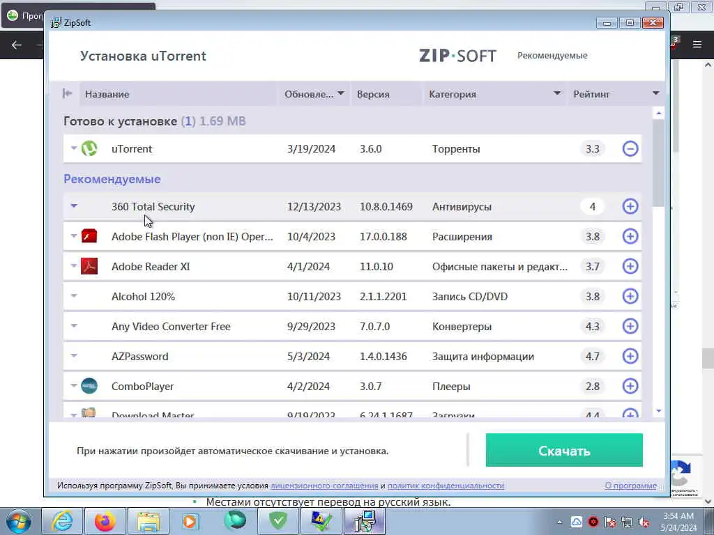Open media player taskbar icon
This screenshot has width=714, height=535.
coord(191,521)
